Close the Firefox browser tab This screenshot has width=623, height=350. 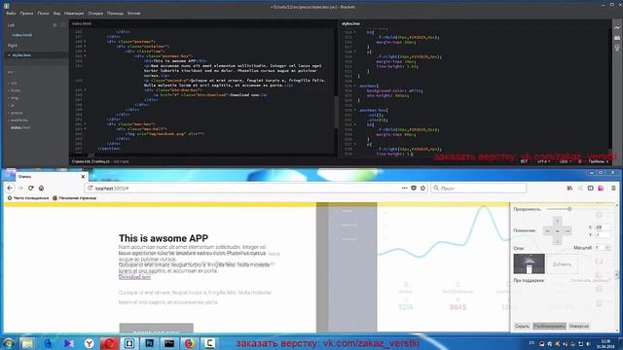click(x=83, y=177)
